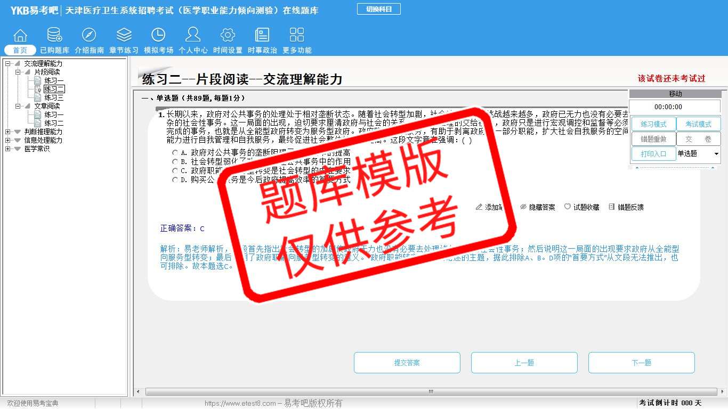Click 隐藏答案 to hide the answer
Screen dimensions: 728x409
(537, 207)
